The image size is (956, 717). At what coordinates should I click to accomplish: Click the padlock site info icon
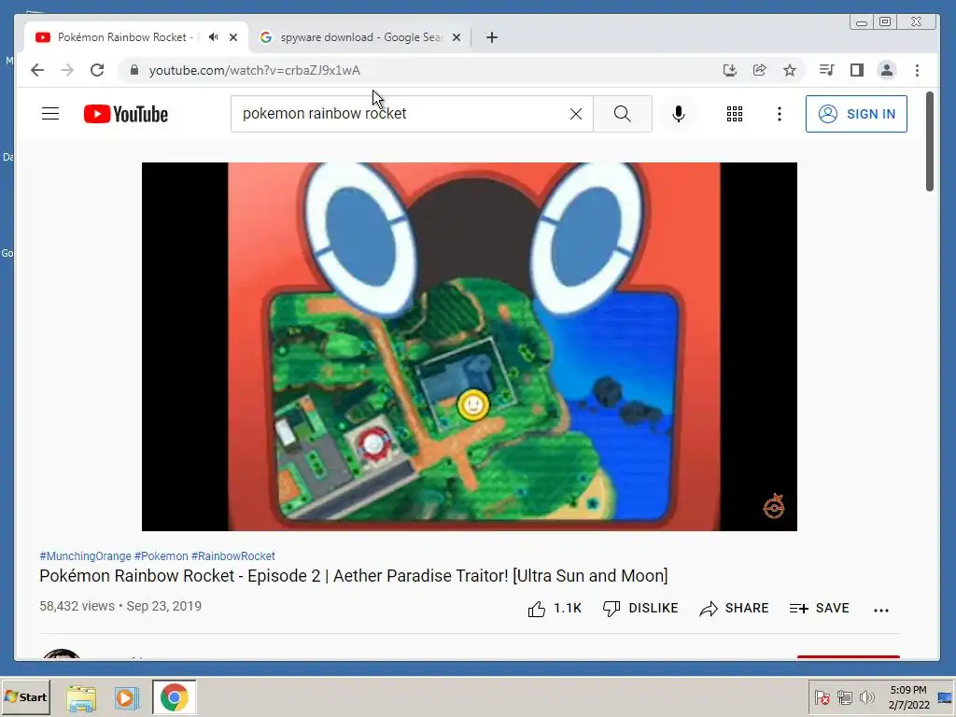tap(134, 70)
